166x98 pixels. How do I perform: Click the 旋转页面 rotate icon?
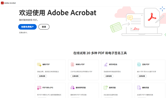tap(106, 88)
